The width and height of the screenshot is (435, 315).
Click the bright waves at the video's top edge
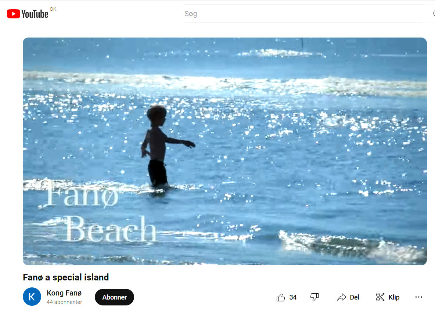[x=280, y=53]
